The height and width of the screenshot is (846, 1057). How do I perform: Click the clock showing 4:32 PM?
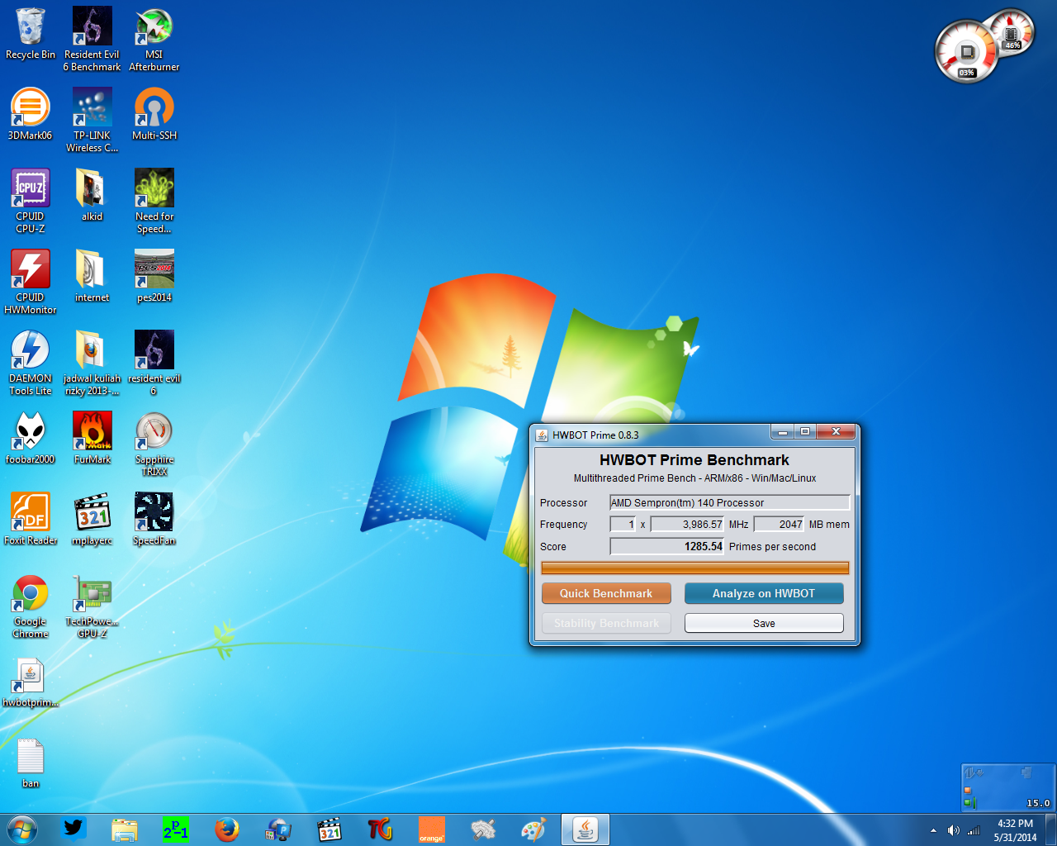click(x=1015, y=829)
